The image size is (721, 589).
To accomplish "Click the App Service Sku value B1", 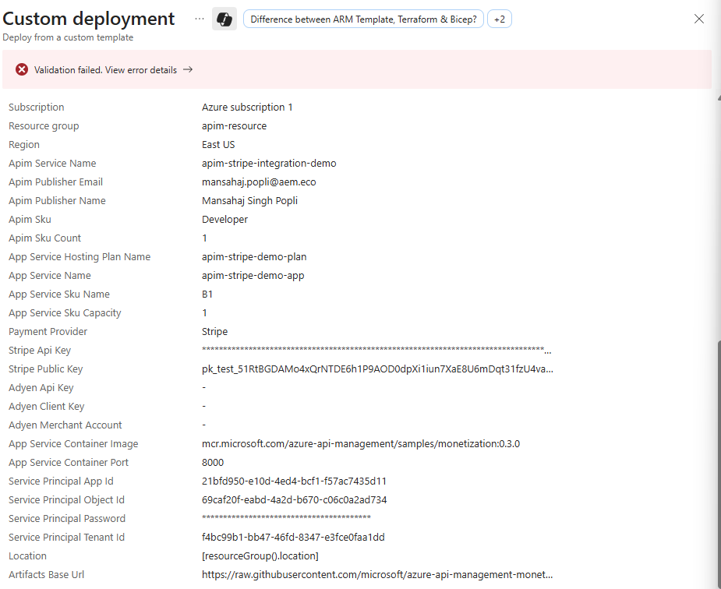I will (x=207, y=294).
